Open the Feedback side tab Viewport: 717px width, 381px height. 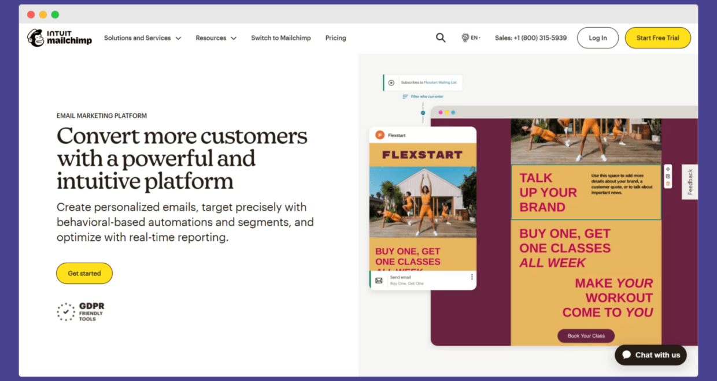[x=690, y=182]
